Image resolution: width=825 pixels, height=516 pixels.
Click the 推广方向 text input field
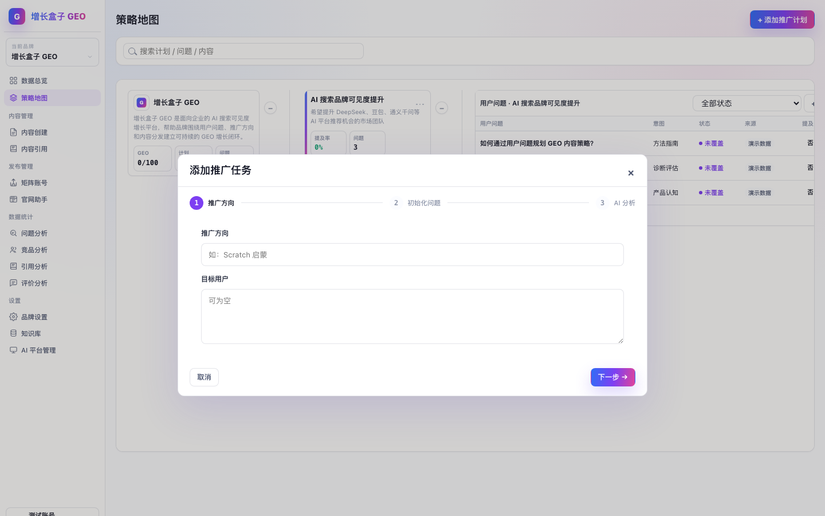[x=412, y=255]
